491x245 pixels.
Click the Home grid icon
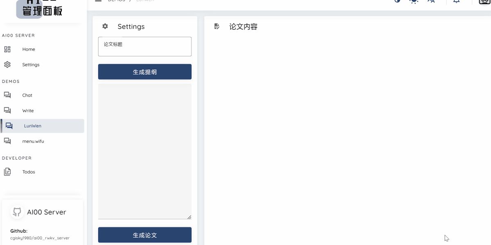(7, 49)
